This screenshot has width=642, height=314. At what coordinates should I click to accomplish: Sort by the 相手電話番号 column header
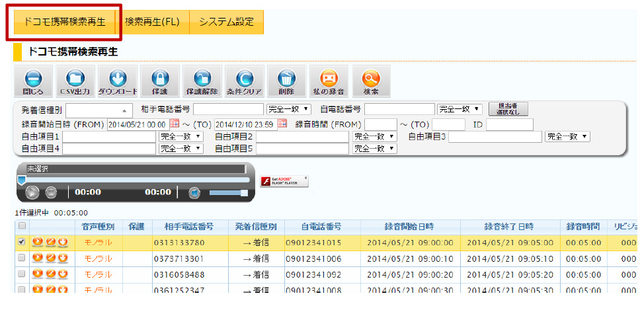click(x=189, y=226)
